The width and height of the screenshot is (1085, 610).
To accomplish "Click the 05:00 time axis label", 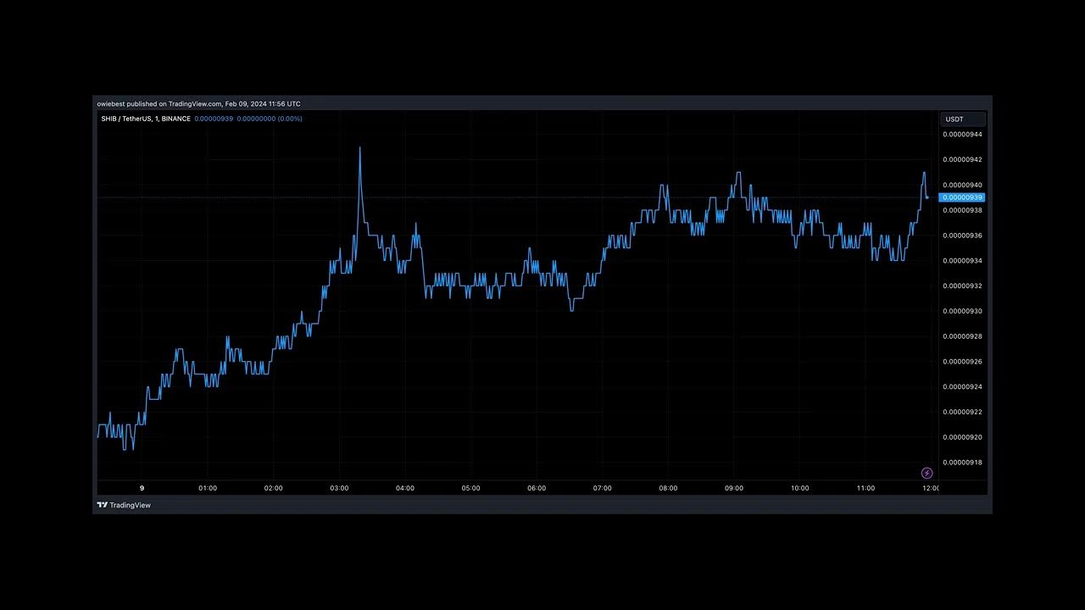I will 470,488.
